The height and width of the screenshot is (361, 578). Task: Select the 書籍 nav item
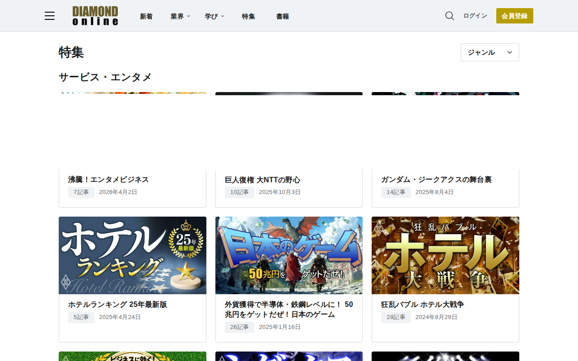pos(283,16)
